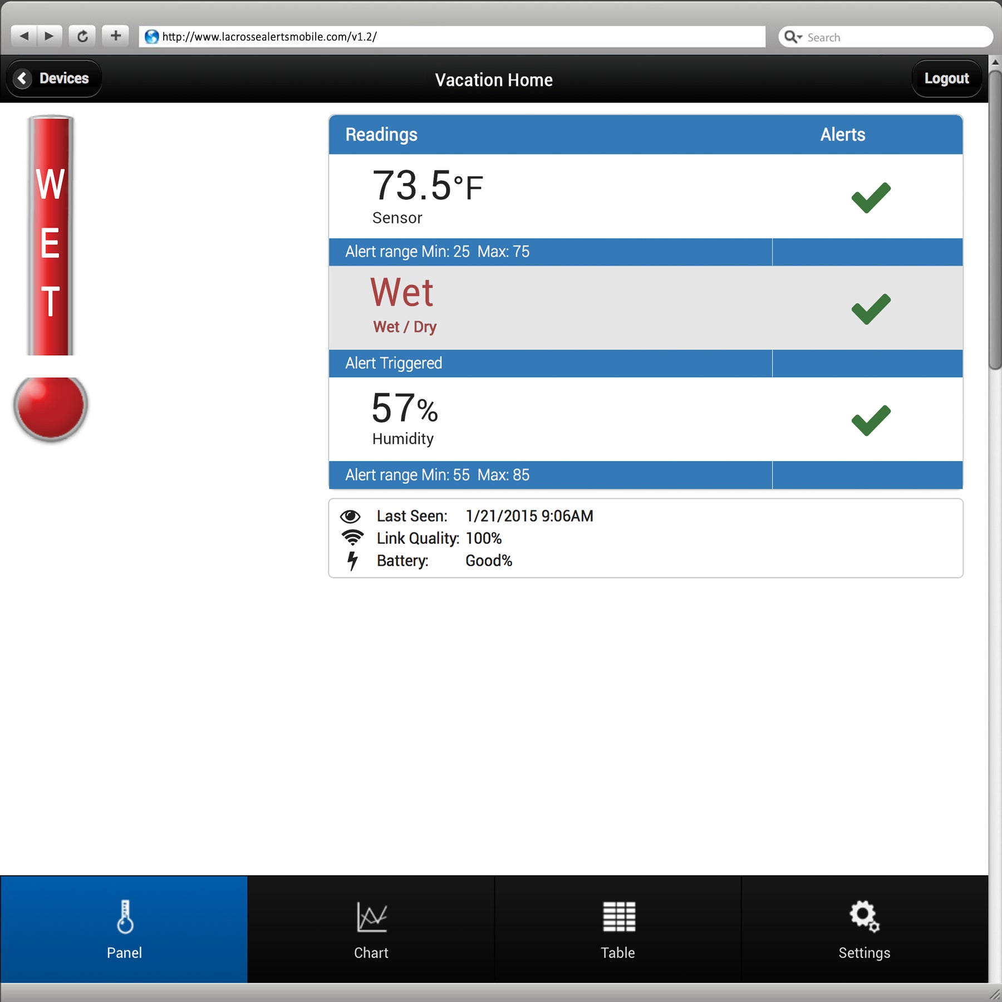Screen dimensions: 1002x1002
Task: Click the Link Quality value 100%
Action: click(x=484, y=538)
